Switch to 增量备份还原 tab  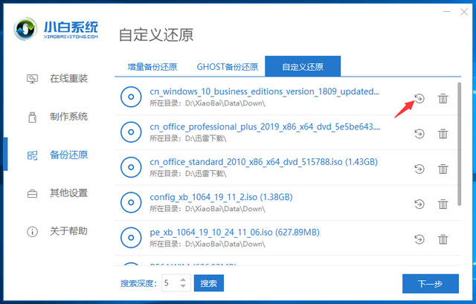tap(152, 66)
